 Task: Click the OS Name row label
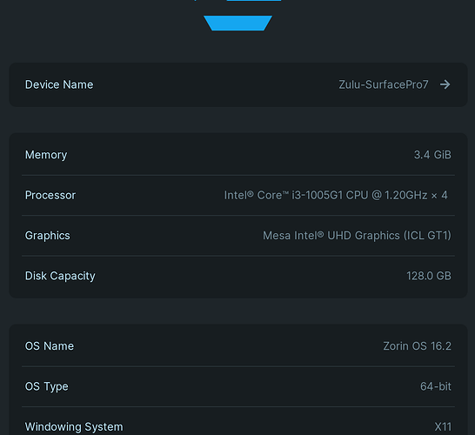point(50,346)
